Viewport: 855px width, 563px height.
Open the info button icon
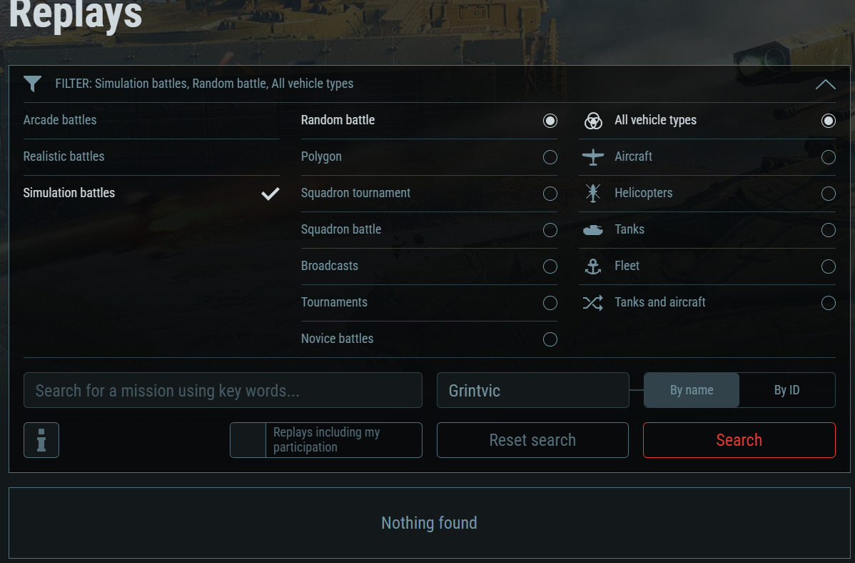(41, 440)
